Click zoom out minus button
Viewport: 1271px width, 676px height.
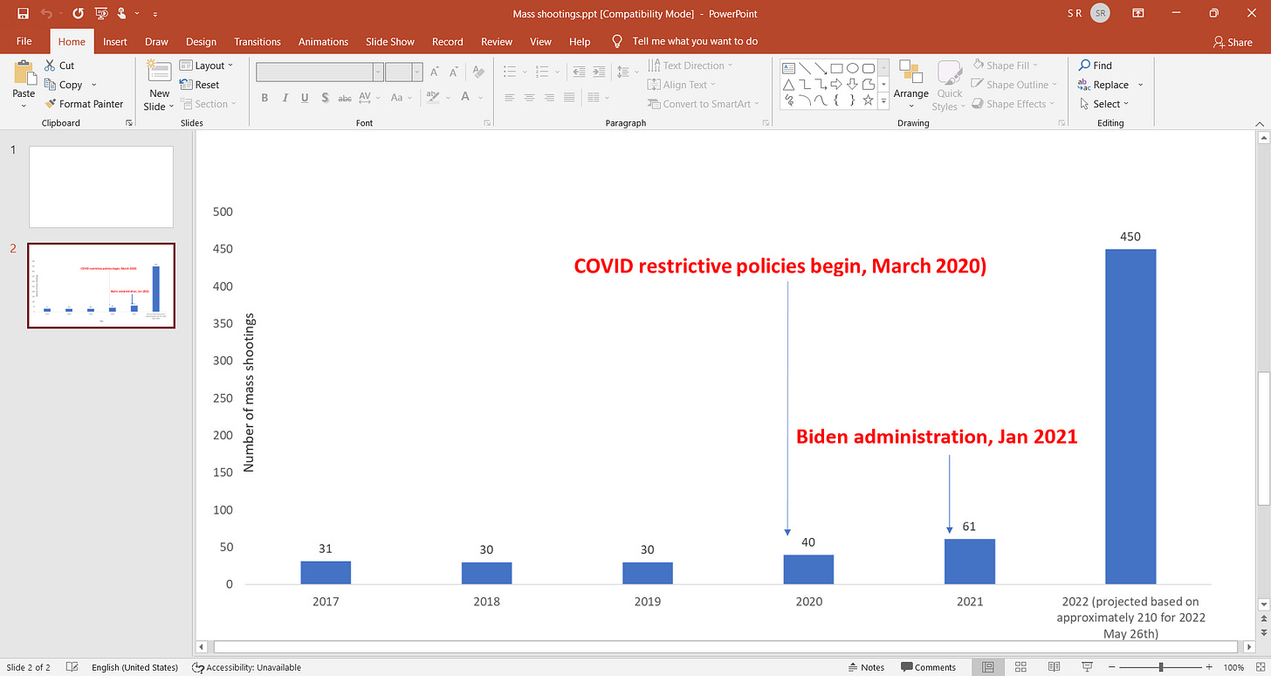(x=1111, y=667)
